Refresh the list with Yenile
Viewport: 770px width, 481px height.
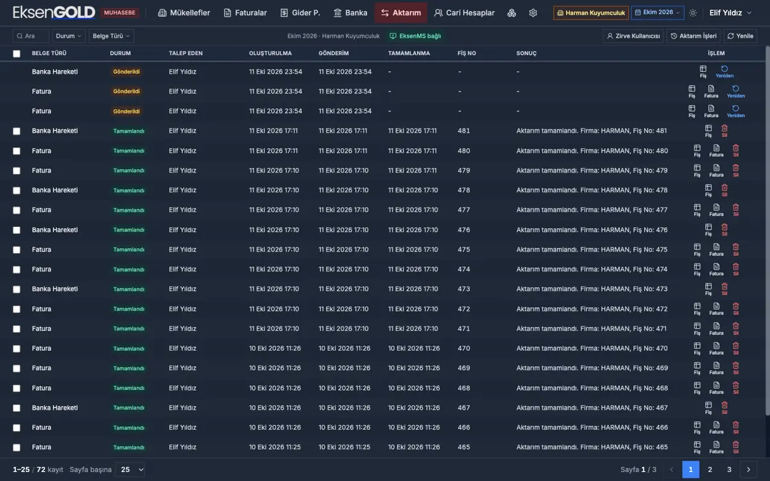tap(740, 36)
